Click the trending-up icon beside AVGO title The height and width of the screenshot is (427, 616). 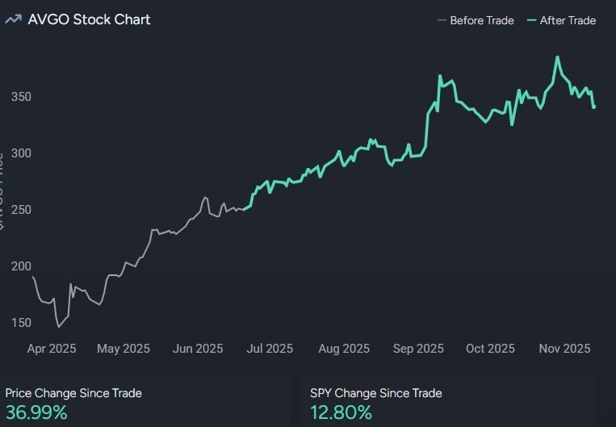(13, 19)
